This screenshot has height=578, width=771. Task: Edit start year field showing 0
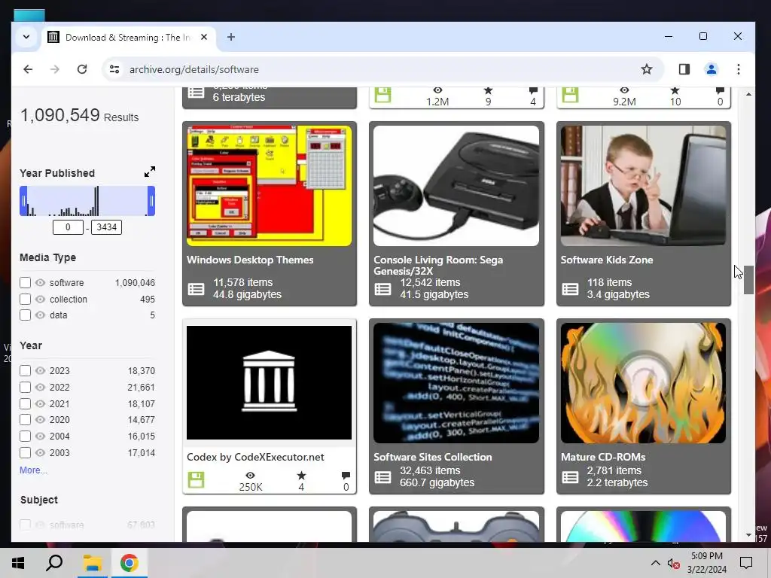coord(68,227)
